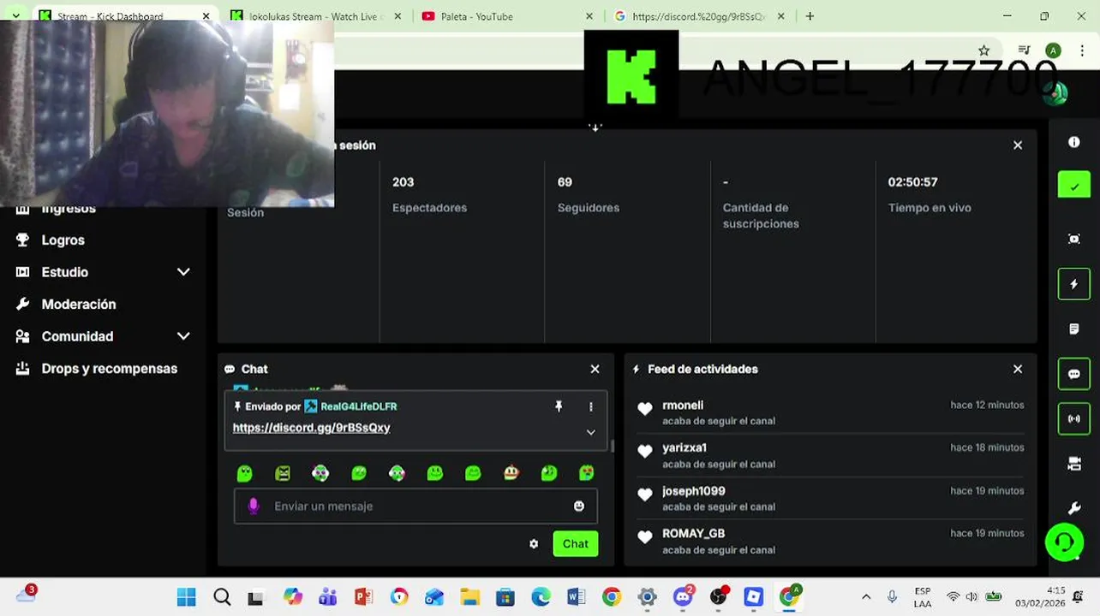1100x616 pixels.
Task: Open Microsoft Edge from the taskbar
Action: [x=541, y=597]
